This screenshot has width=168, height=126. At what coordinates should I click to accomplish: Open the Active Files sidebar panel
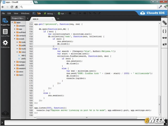pos(5,33)
